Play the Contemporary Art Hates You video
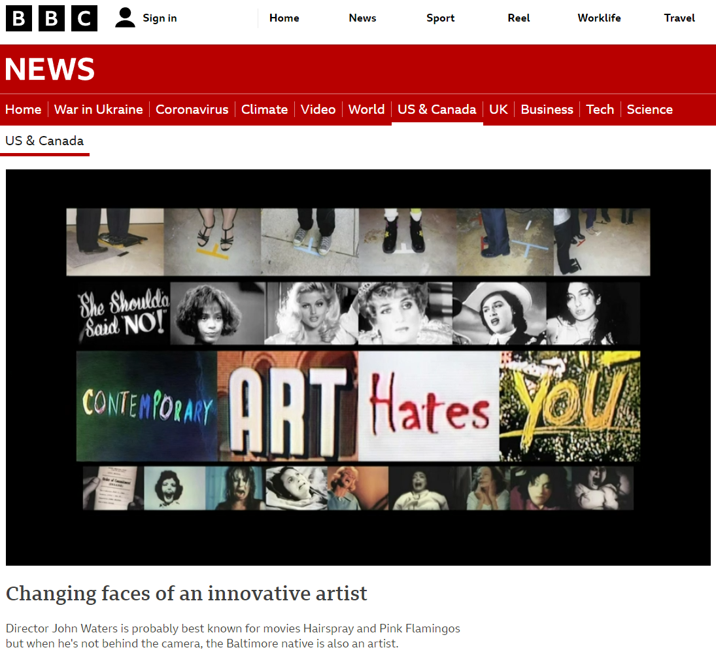Viewport: 716px width, 652px height. tap(358, 368)
